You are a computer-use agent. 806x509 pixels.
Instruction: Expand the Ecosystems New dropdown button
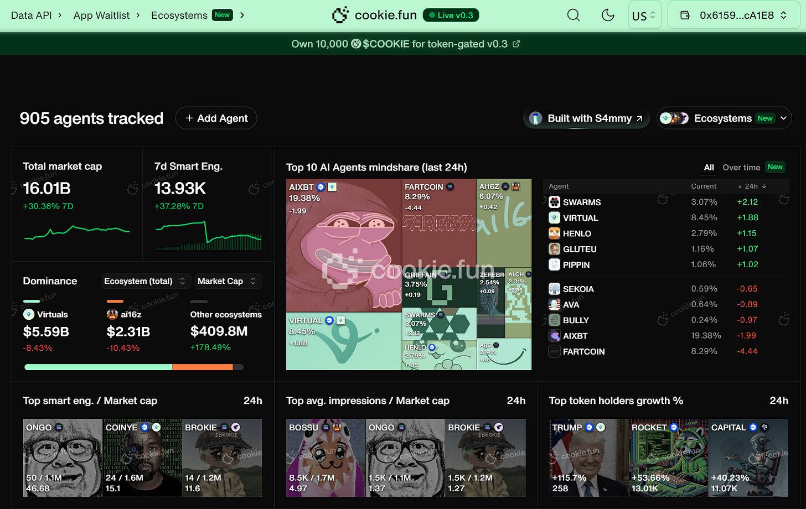pos(724,118)
